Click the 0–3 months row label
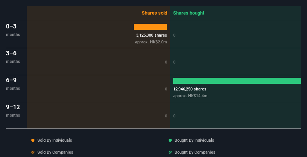Viewport: 307px width, 157px height. (13, 30)
